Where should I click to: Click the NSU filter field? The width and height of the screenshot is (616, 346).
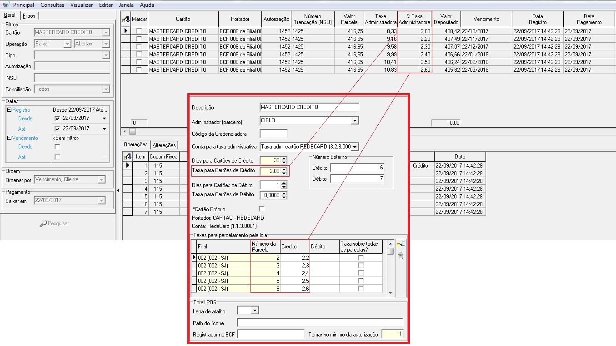click(72, 78)
